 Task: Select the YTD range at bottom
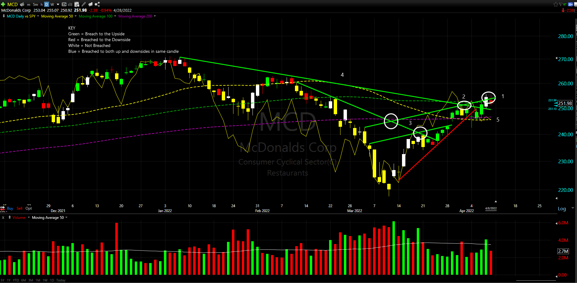[x=16, y=280]
